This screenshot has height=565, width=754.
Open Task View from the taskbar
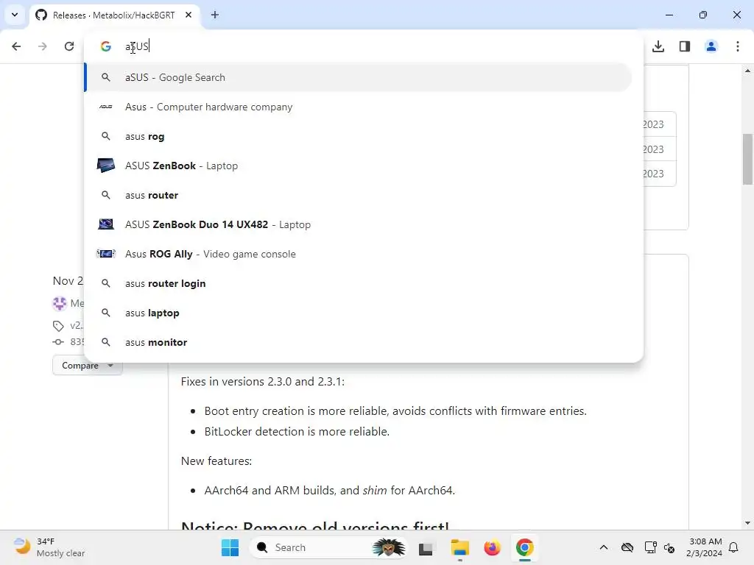point(426,547)
